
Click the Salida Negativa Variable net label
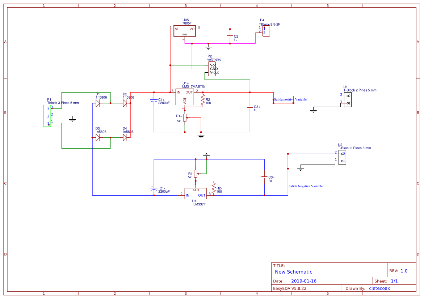306,186
